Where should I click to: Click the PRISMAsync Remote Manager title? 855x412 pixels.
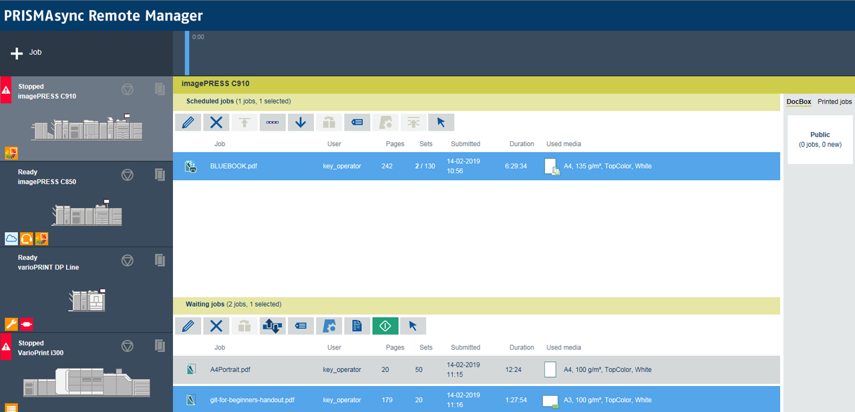click(x=104, y=15)
